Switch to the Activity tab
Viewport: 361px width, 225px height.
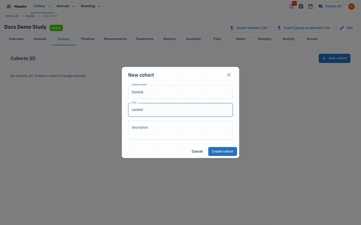point(288,39)
